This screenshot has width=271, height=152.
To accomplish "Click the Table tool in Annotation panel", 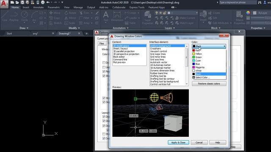I will tap(130, 23).
